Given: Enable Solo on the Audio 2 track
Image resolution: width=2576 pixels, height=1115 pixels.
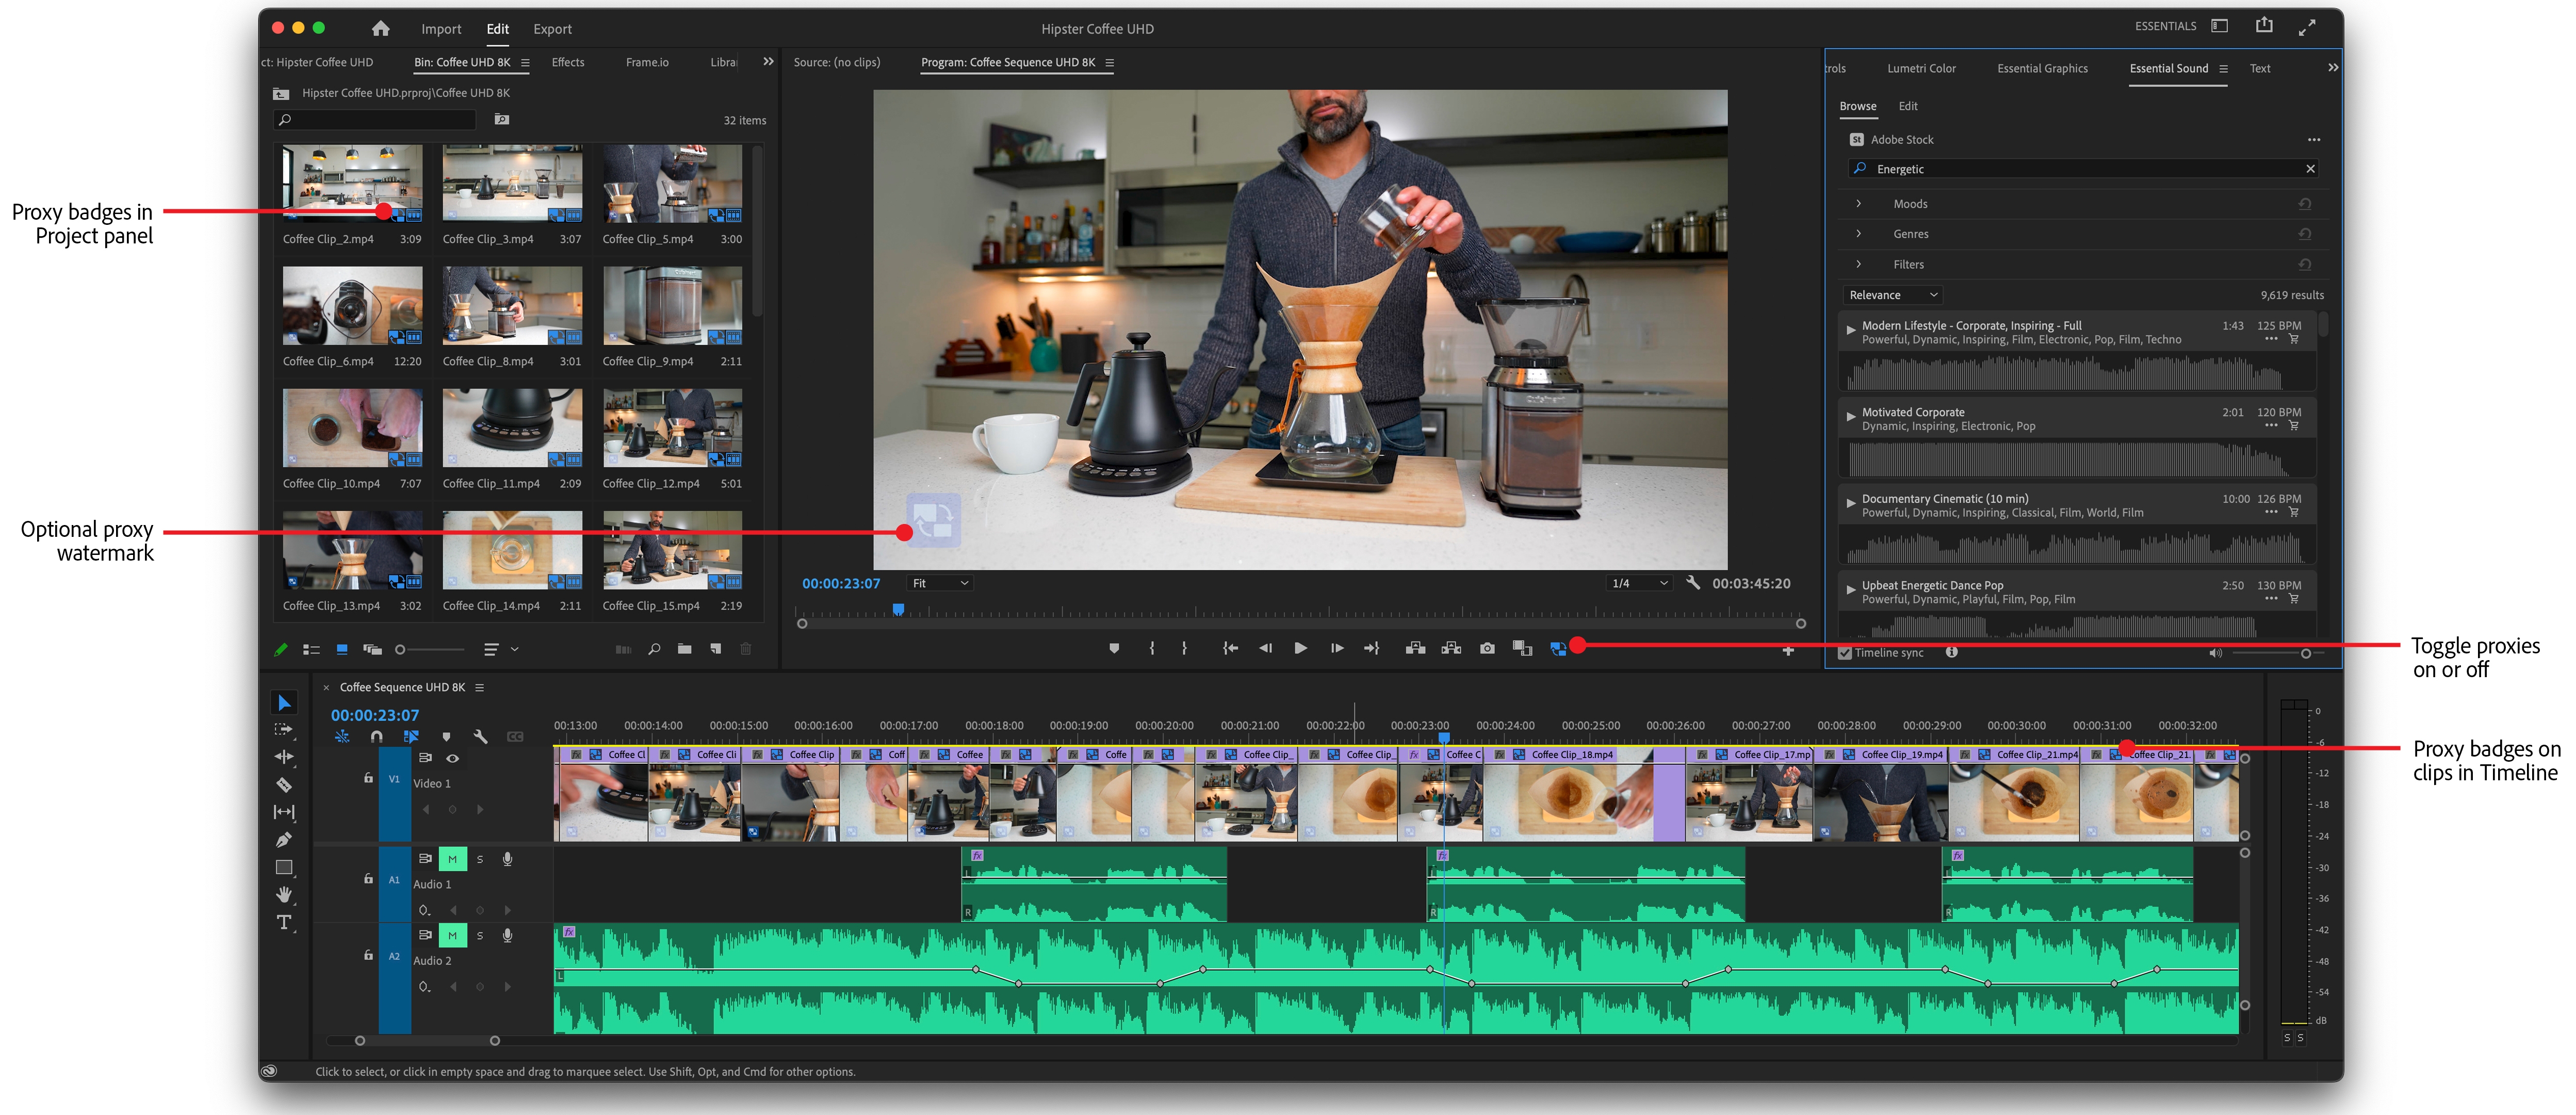Looking at the screenshot, I should click(x=480, y=936).
